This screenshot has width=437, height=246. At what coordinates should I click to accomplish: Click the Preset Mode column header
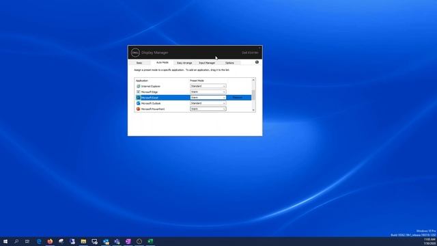point(197,81)
